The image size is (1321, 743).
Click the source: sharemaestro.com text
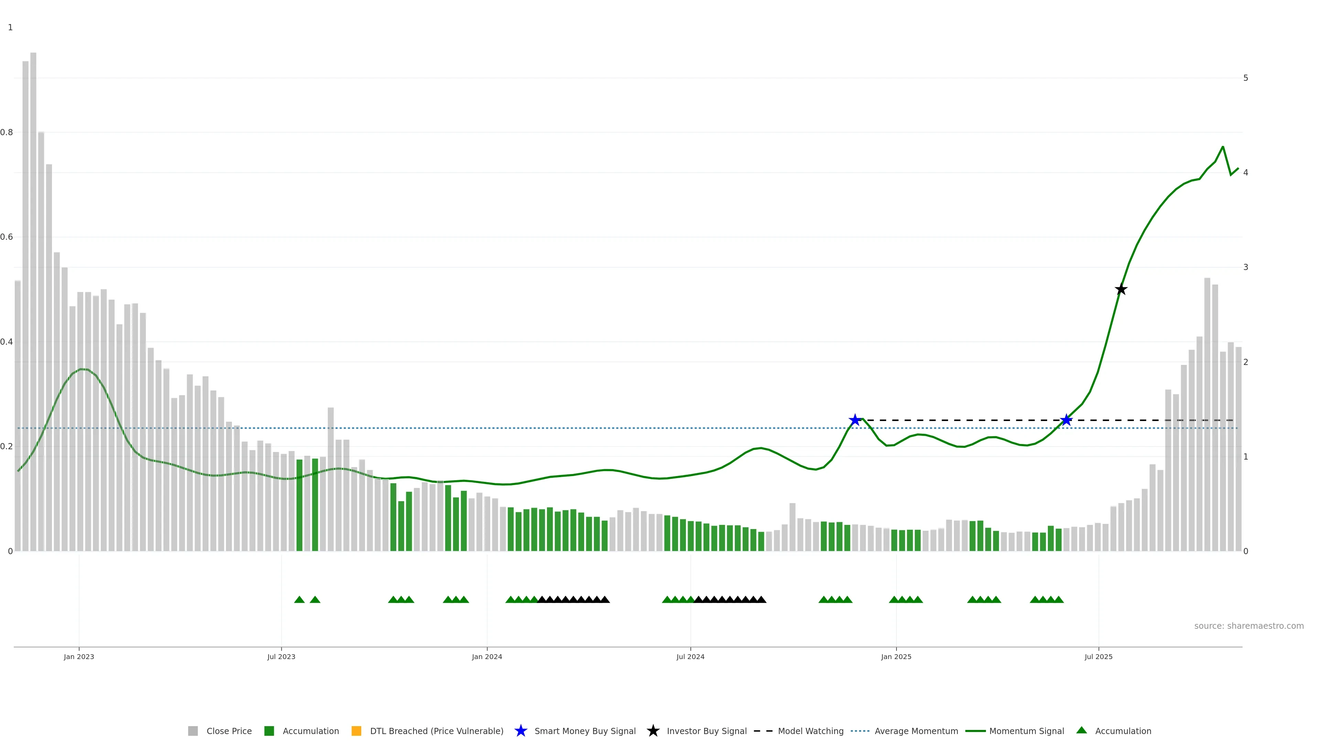pyautogui.click(x=1249, y=626)
